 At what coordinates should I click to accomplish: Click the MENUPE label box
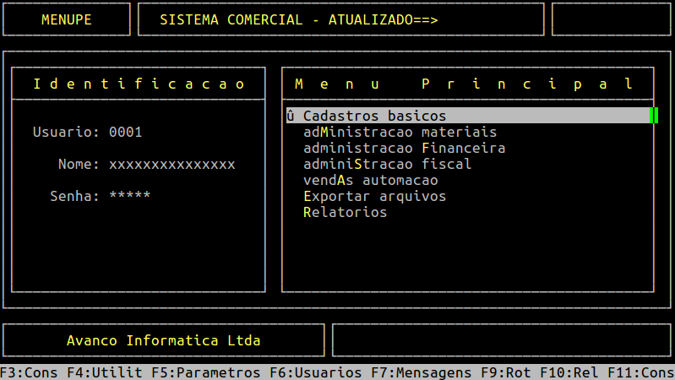67,19
